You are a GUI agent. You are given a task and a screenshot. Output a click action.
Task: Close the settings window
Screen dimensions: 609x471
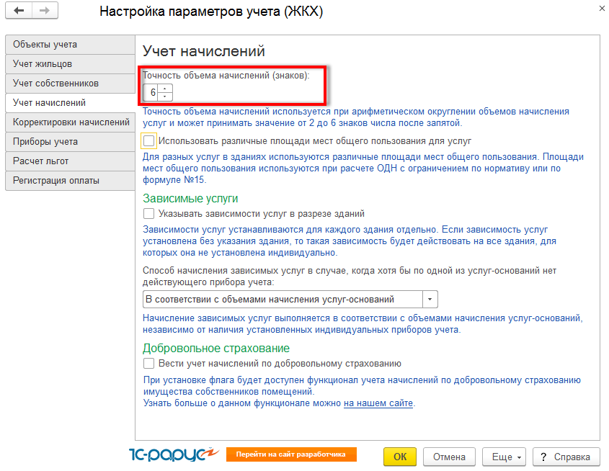click(601, 8)
